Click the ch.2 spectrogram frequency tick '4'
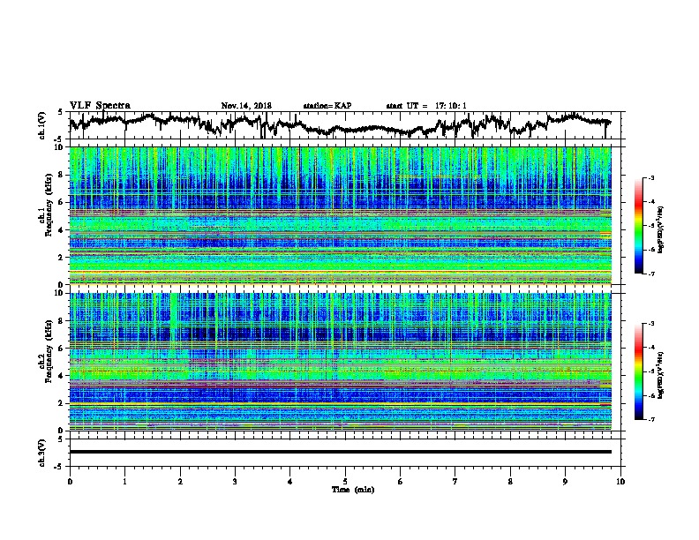This screenshot has width=699, height=540. point(61,376)
